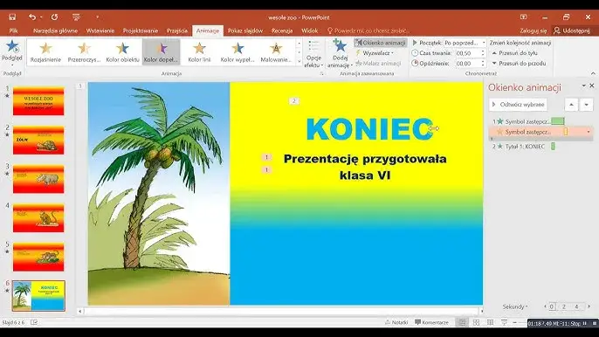The image size is (599, 337).
Task: Click the 'Powiedz mi, co chcesz zrobić' box
Action: [368, 31]
